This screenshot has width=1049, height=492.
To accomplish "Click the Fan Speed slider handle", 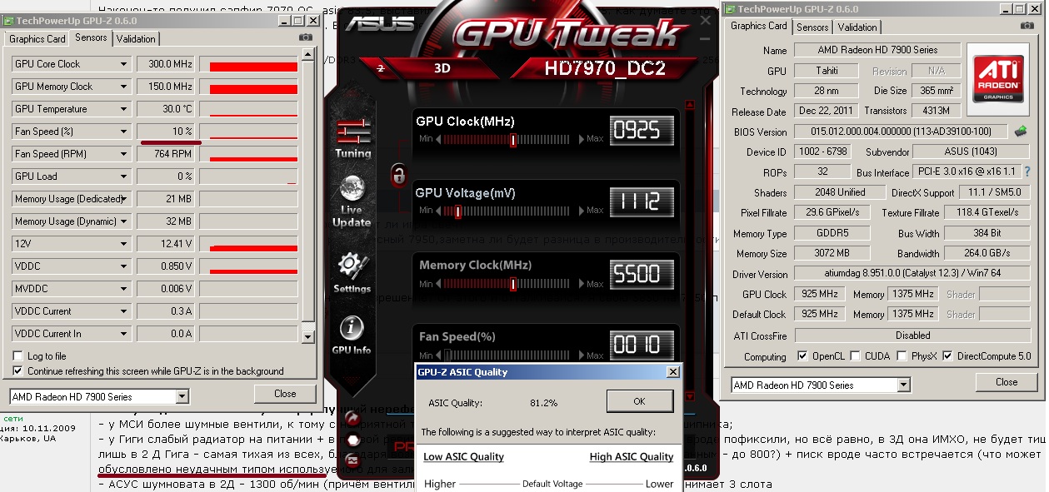I will [x=448, y=355].
